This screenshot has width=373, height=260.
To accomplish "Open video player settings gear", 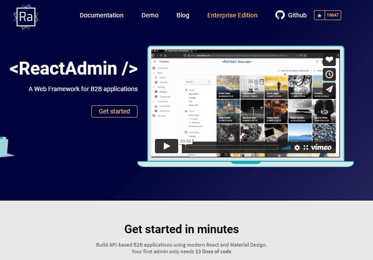I will tap(296, 147).
